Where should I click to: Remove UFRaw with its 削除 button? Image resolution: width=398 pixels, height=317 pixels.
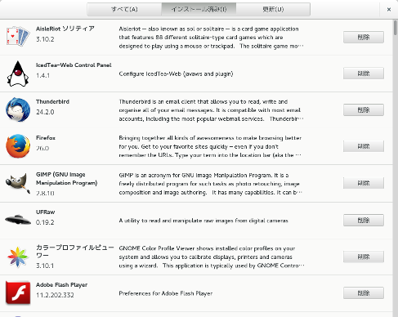364,220
